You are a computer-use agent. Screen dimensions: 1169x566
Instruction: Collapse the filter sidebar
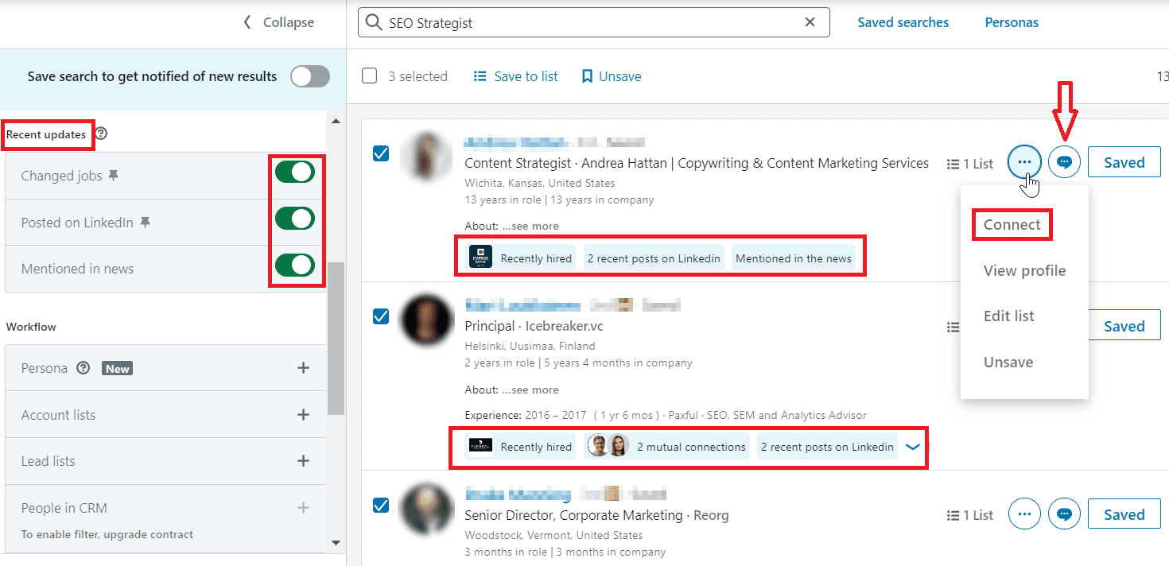point(278,22)
